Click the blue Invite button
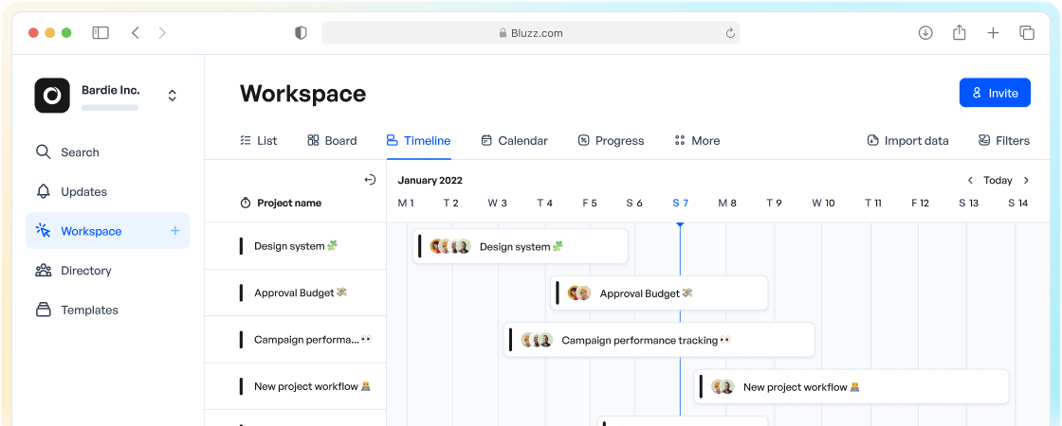Viewport: 1062px width, 426px height. click(995, 93)
